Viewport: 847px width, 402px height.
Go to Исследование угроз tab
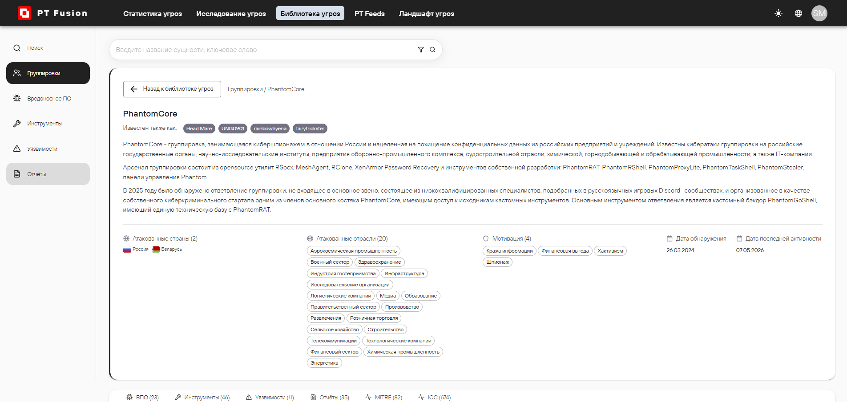coord(231,13)
